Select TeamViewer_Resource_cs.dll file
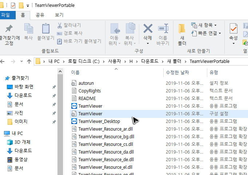The width and height of the screenshot is (248, 175). 106,144
